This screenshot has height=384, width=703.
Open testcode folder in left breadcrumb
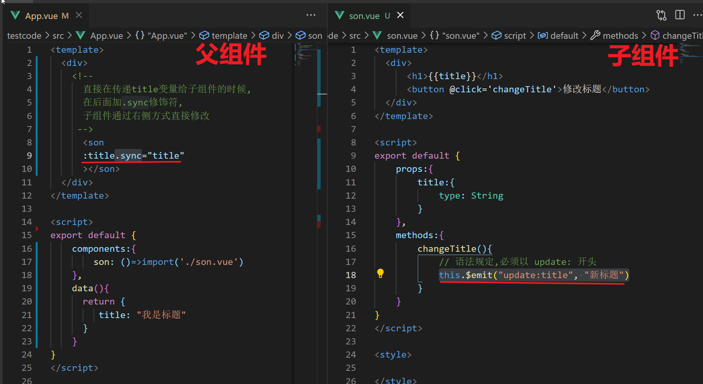[24, 36]
